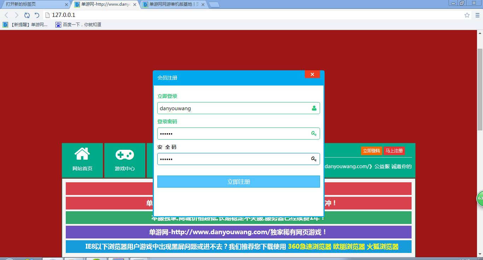Open a new tab with the new-tab button
Viewport: 483px width, 260px height.
click(214, 5)
